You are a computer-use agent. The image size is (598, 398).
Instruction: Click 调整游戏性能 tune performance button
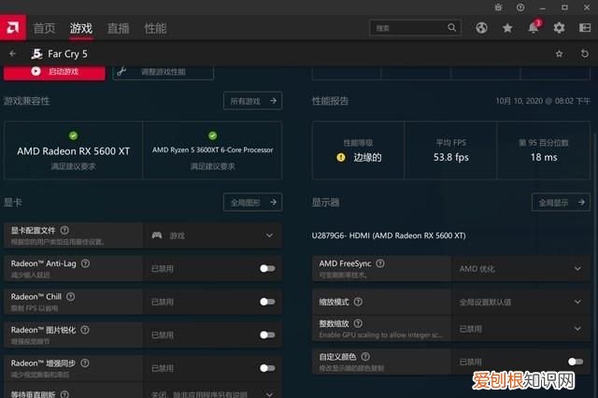tap(164, 72)
